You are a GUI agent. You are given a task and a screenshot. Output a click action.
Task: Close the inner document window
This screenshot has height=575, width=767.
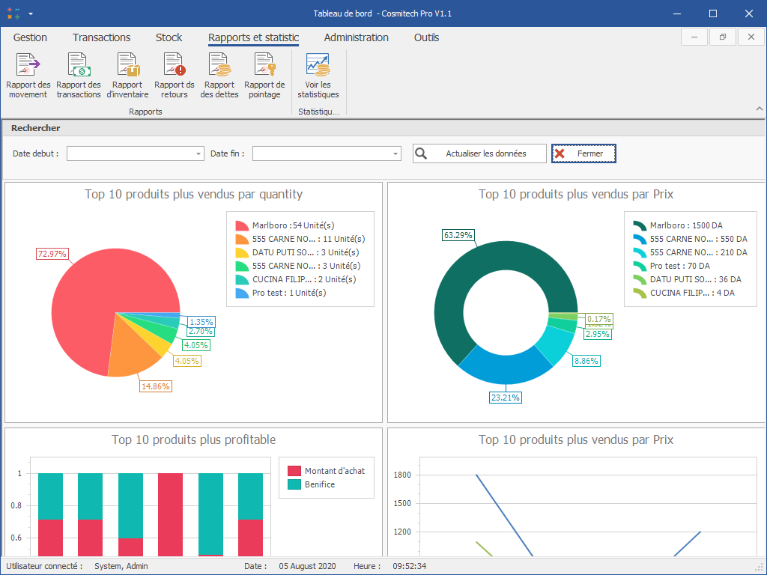(x=751, y=37)
